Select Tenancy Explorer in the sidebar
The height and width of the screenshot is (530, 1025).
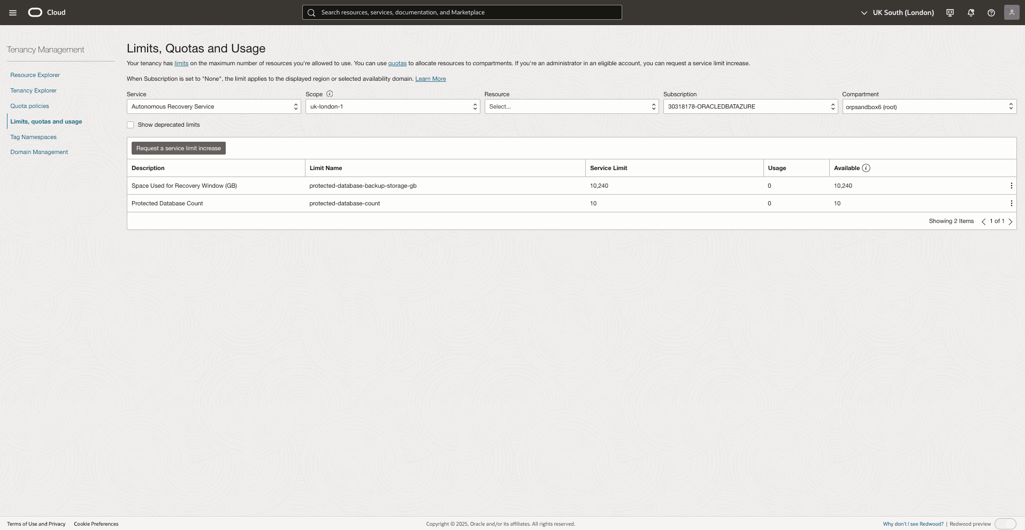[x=33, y=90]
